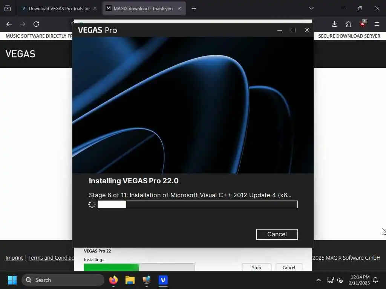Click the spinning loading indicator

coord(92,204)
